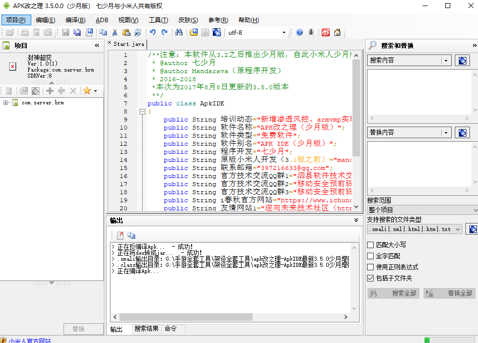
Task: Uncheck the 包括子文件夹 checkbox
Action: 371,278
